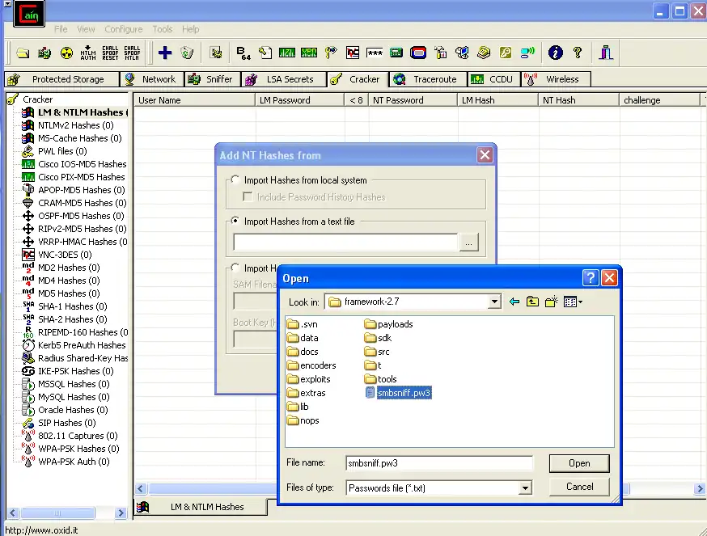Tick Include Password History Hashes checkbox
The width and height of the screenshot is (707, 536).
(x=249, y=196)
